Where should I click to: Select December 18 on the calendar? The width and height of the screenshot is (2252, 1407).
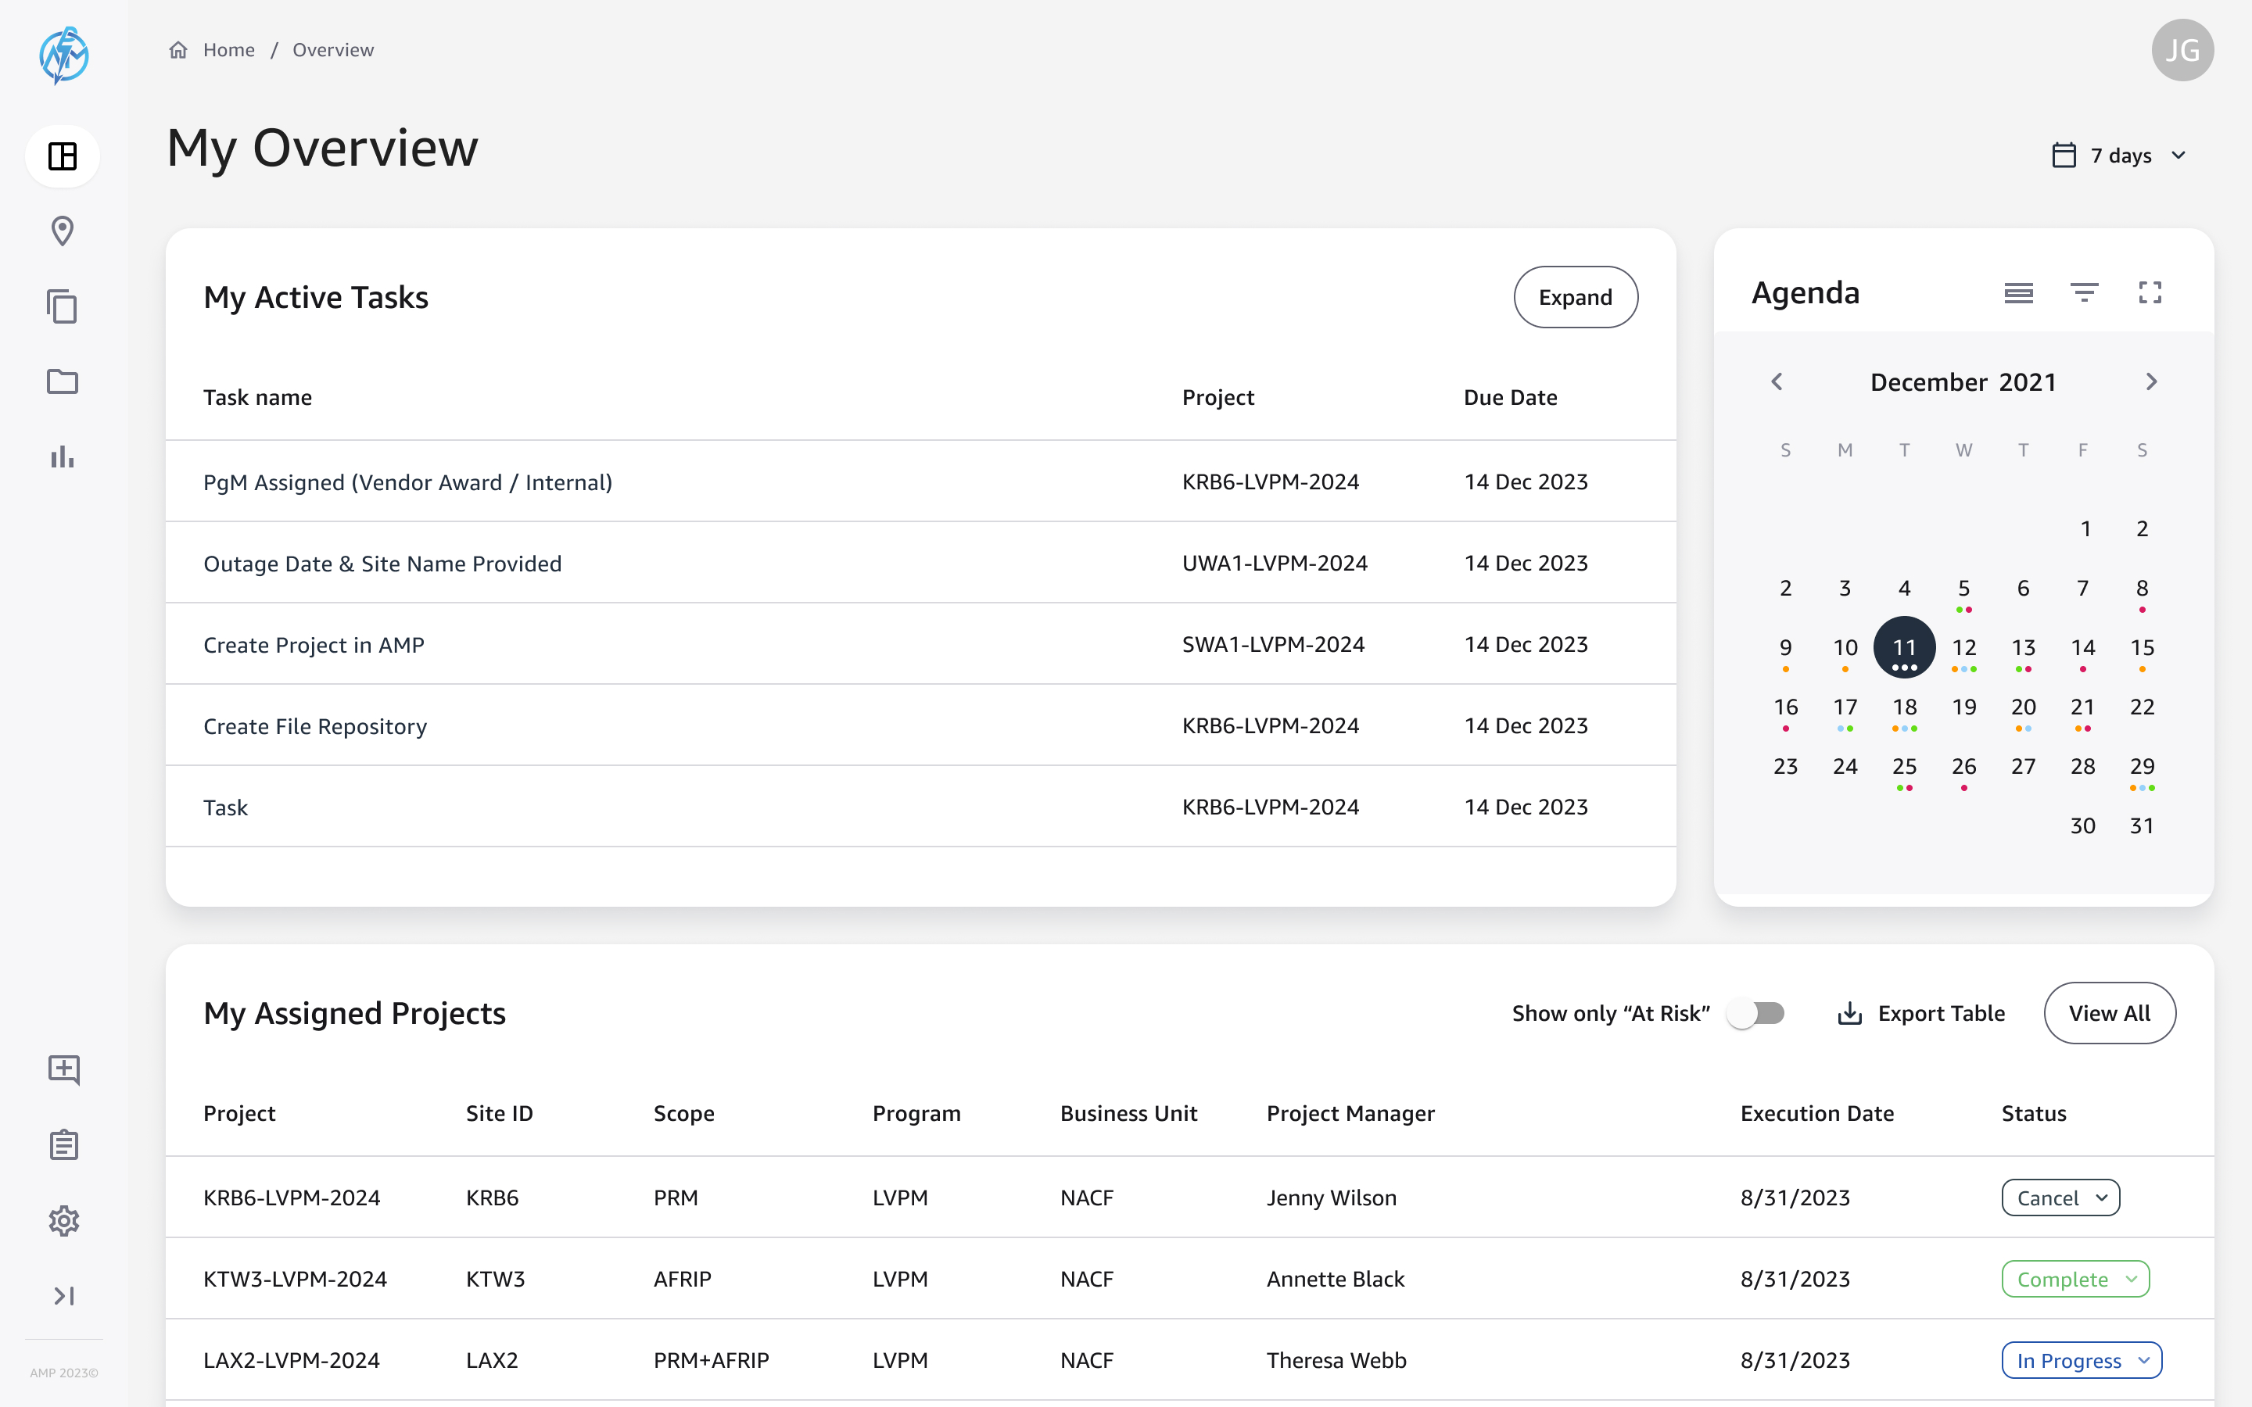[1904, 707]
